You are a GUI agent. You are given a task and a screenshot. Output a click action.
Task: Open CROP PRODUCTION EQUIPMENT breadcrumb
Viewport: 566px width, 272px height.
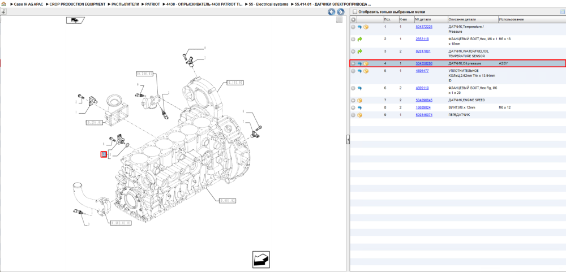point(77,4)
